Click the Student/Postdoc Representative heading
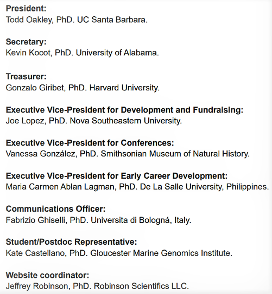 click(71, 242)
